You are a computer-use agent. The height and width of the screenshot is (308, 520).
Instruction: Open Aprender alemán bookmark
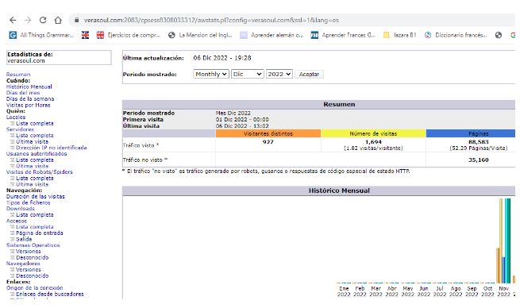click(x=272, y=35)
